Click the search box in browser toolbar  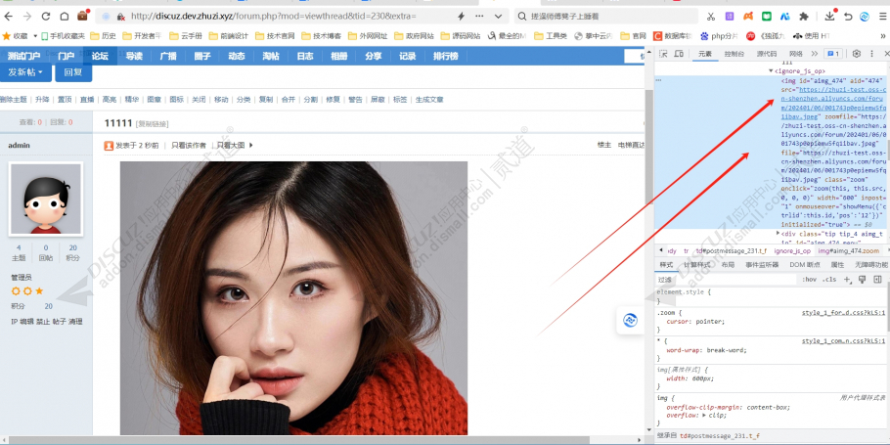(606, 17)
